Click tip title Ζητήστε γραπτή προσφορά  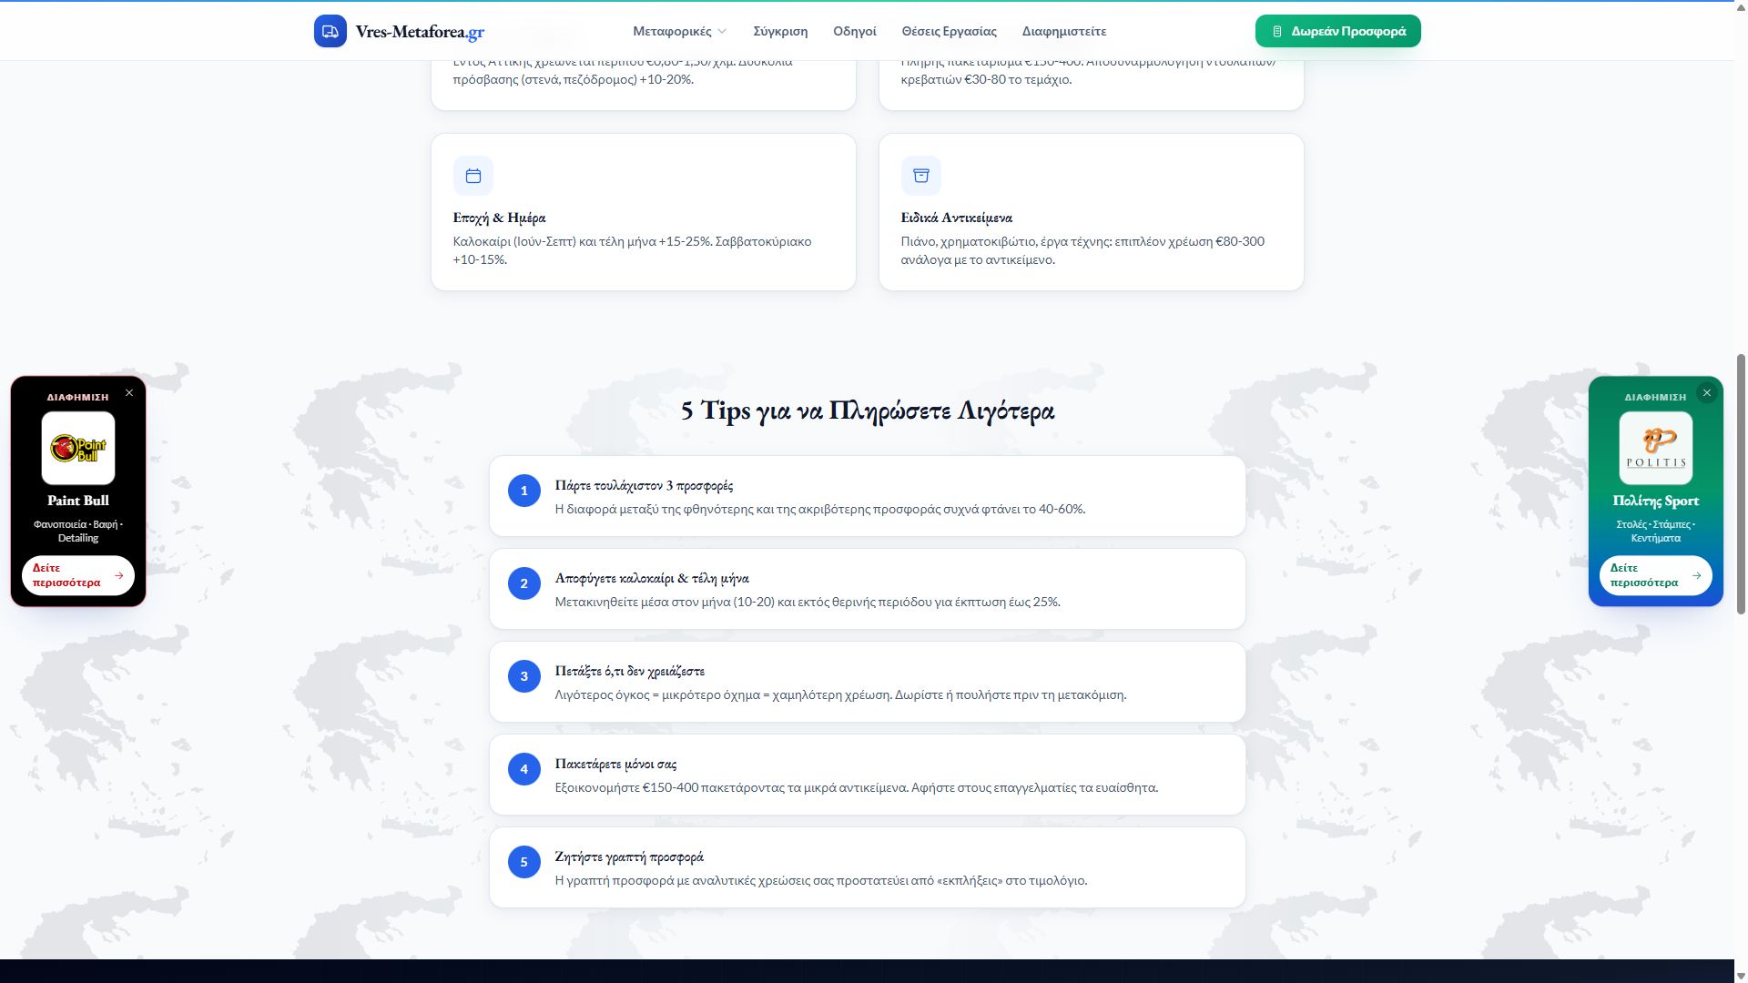click(629, 857)
